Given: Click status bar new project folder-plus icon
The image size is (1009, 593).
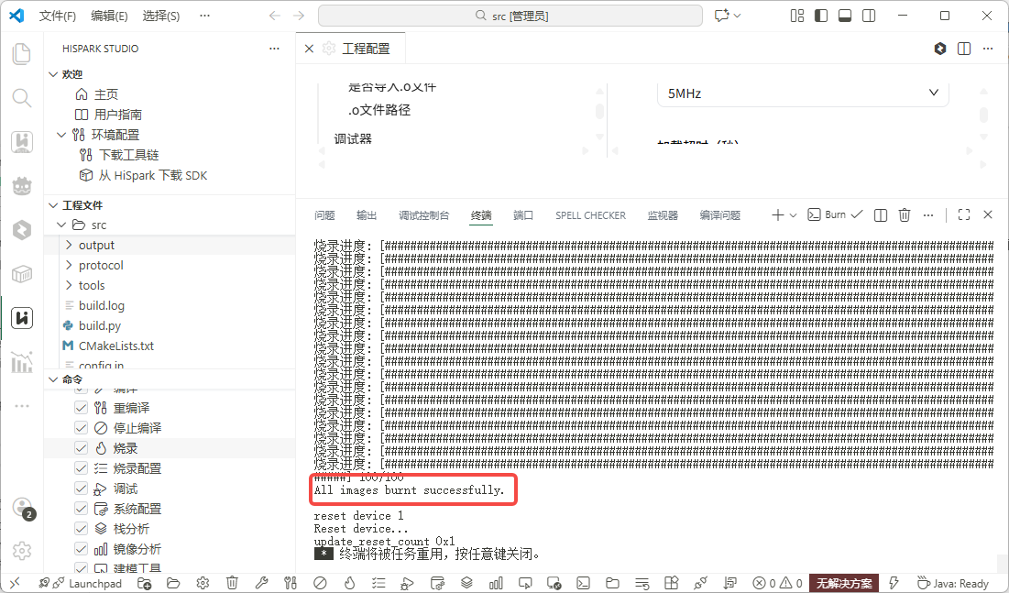Looking at the screenshot, I should coord(144,583).
